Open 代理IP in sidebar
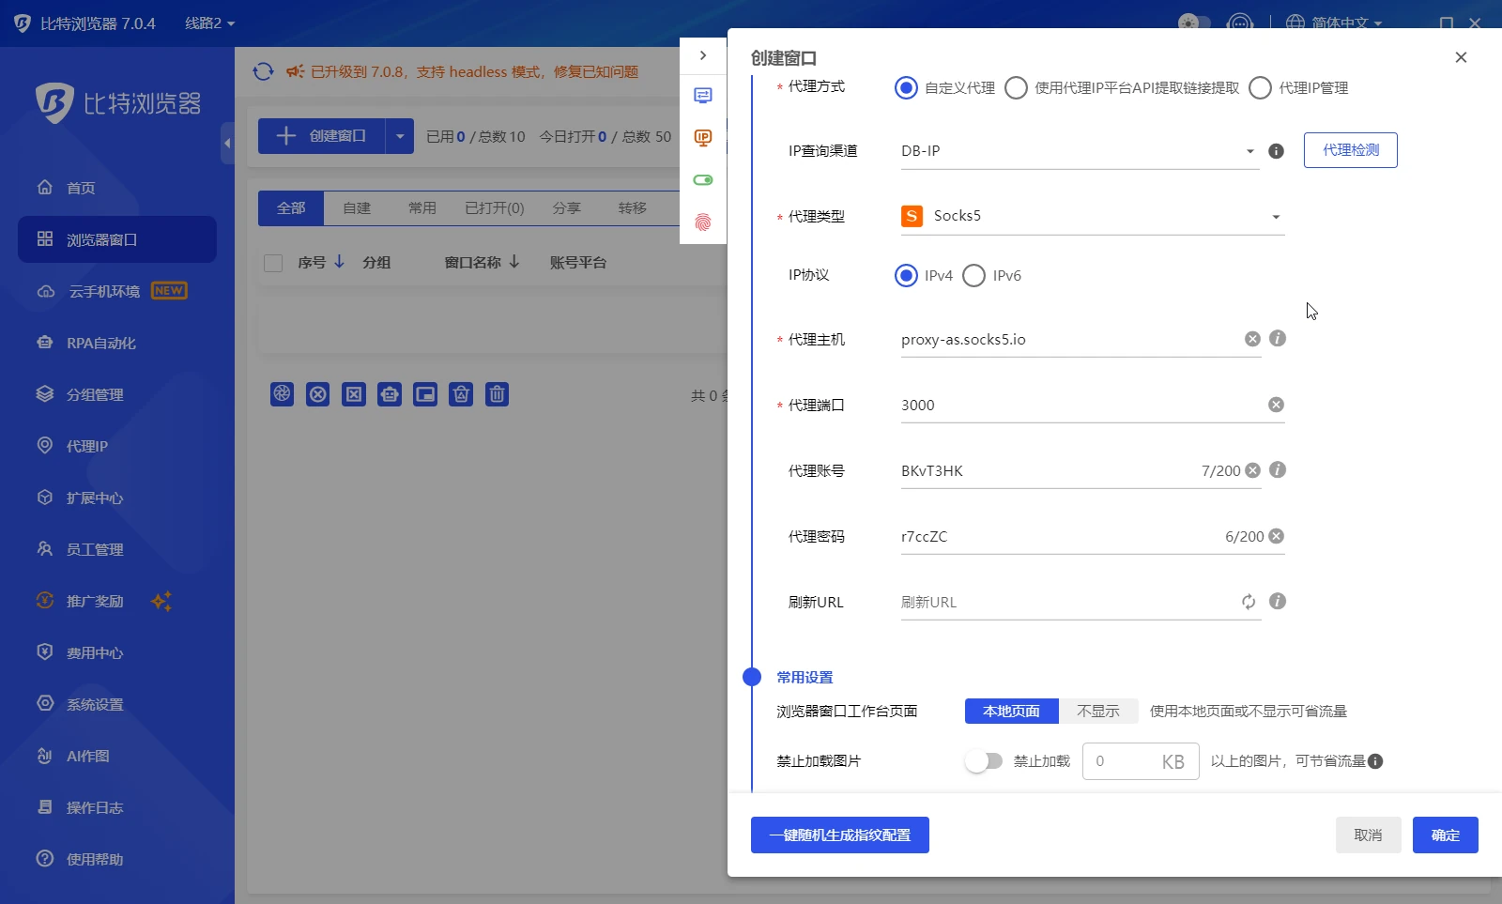This screenshot has width=1502, height=904. [117, 446]
